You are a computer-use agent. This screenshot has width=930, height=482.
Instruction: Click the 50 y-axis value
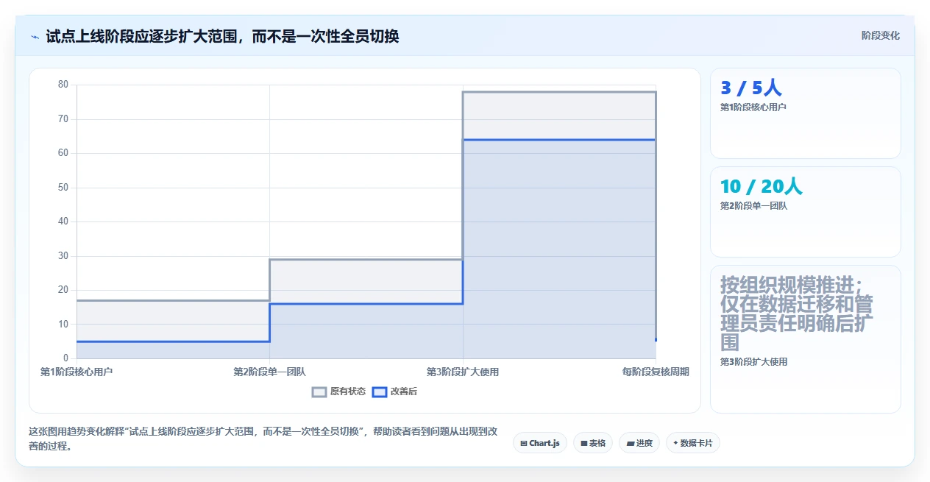pos(63,187)
